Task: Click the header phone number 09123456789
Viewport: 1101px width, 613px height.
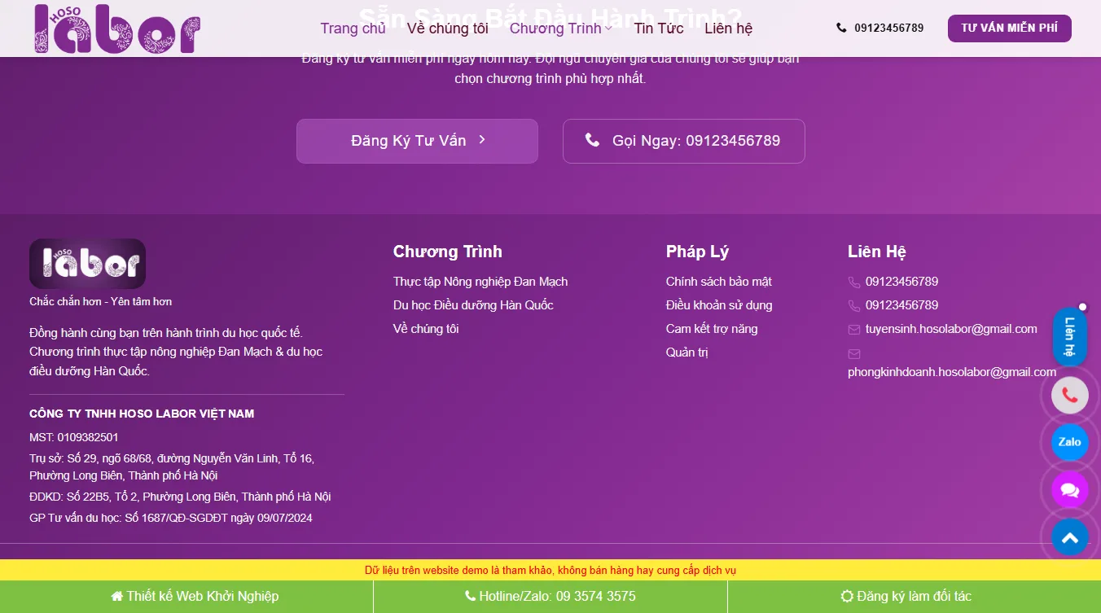Action: (x=889, y=28)
